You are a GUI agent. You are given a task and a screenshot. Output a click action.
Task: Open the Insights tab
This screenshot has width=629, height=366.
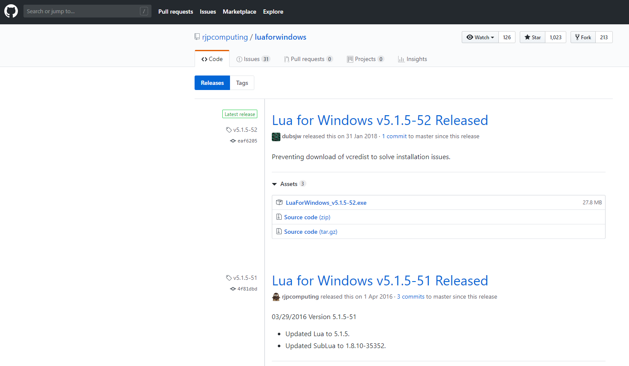pyautogui.click(x=413, y=59)
